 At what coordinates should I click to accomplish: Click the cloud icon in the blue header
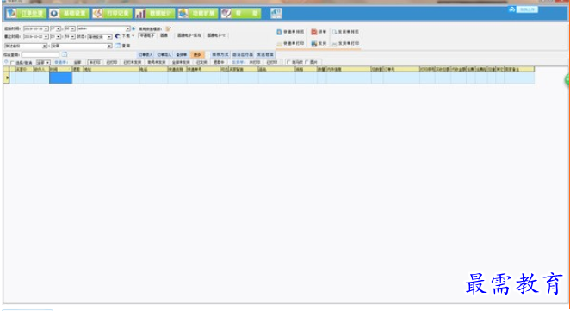(512, 9)
